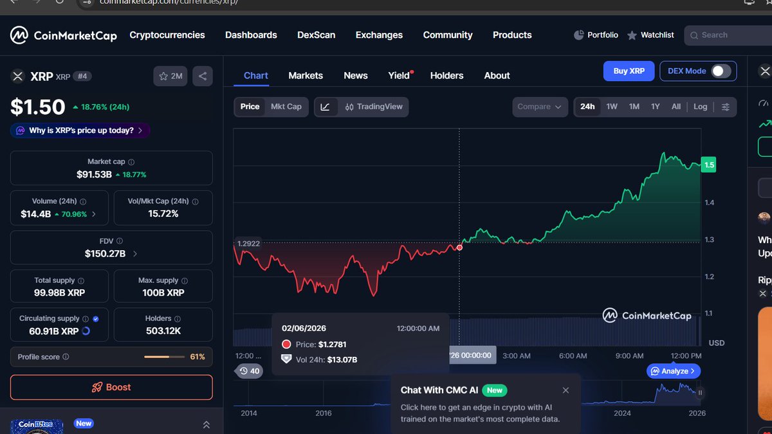Open Dashboards nav menu
This screenshot has height=434, width=772.
pos(251,35)
